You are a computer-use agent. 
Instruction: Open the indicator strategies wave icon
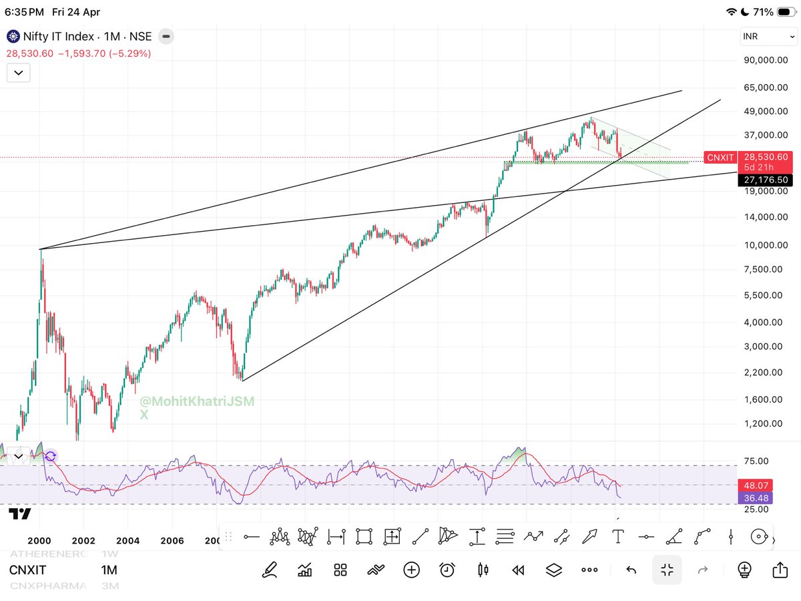pyautogui.click(x=376, y=570)
